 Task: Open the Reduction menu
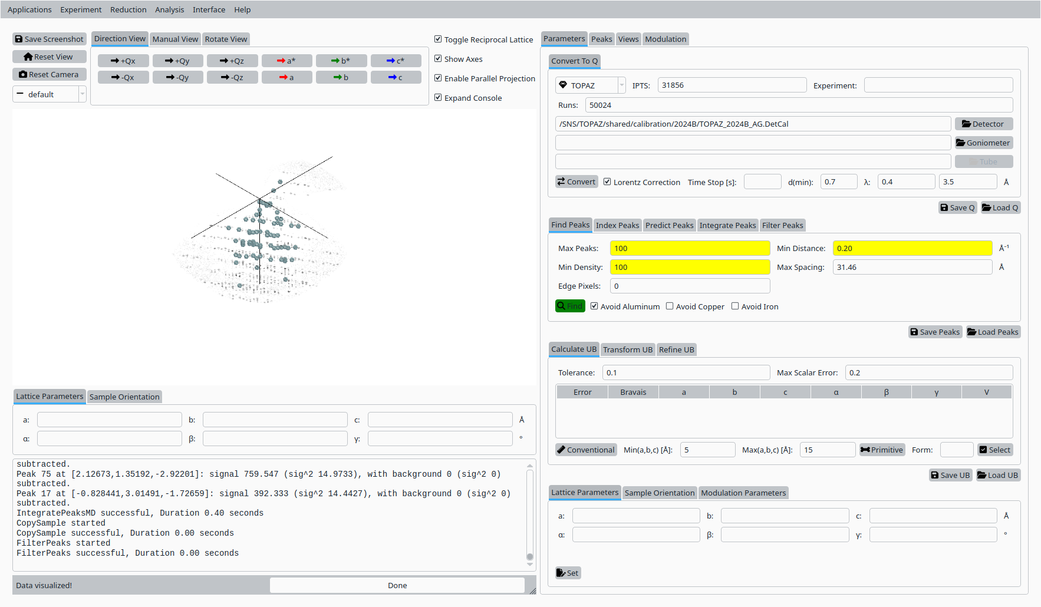[x=128, y=9]
